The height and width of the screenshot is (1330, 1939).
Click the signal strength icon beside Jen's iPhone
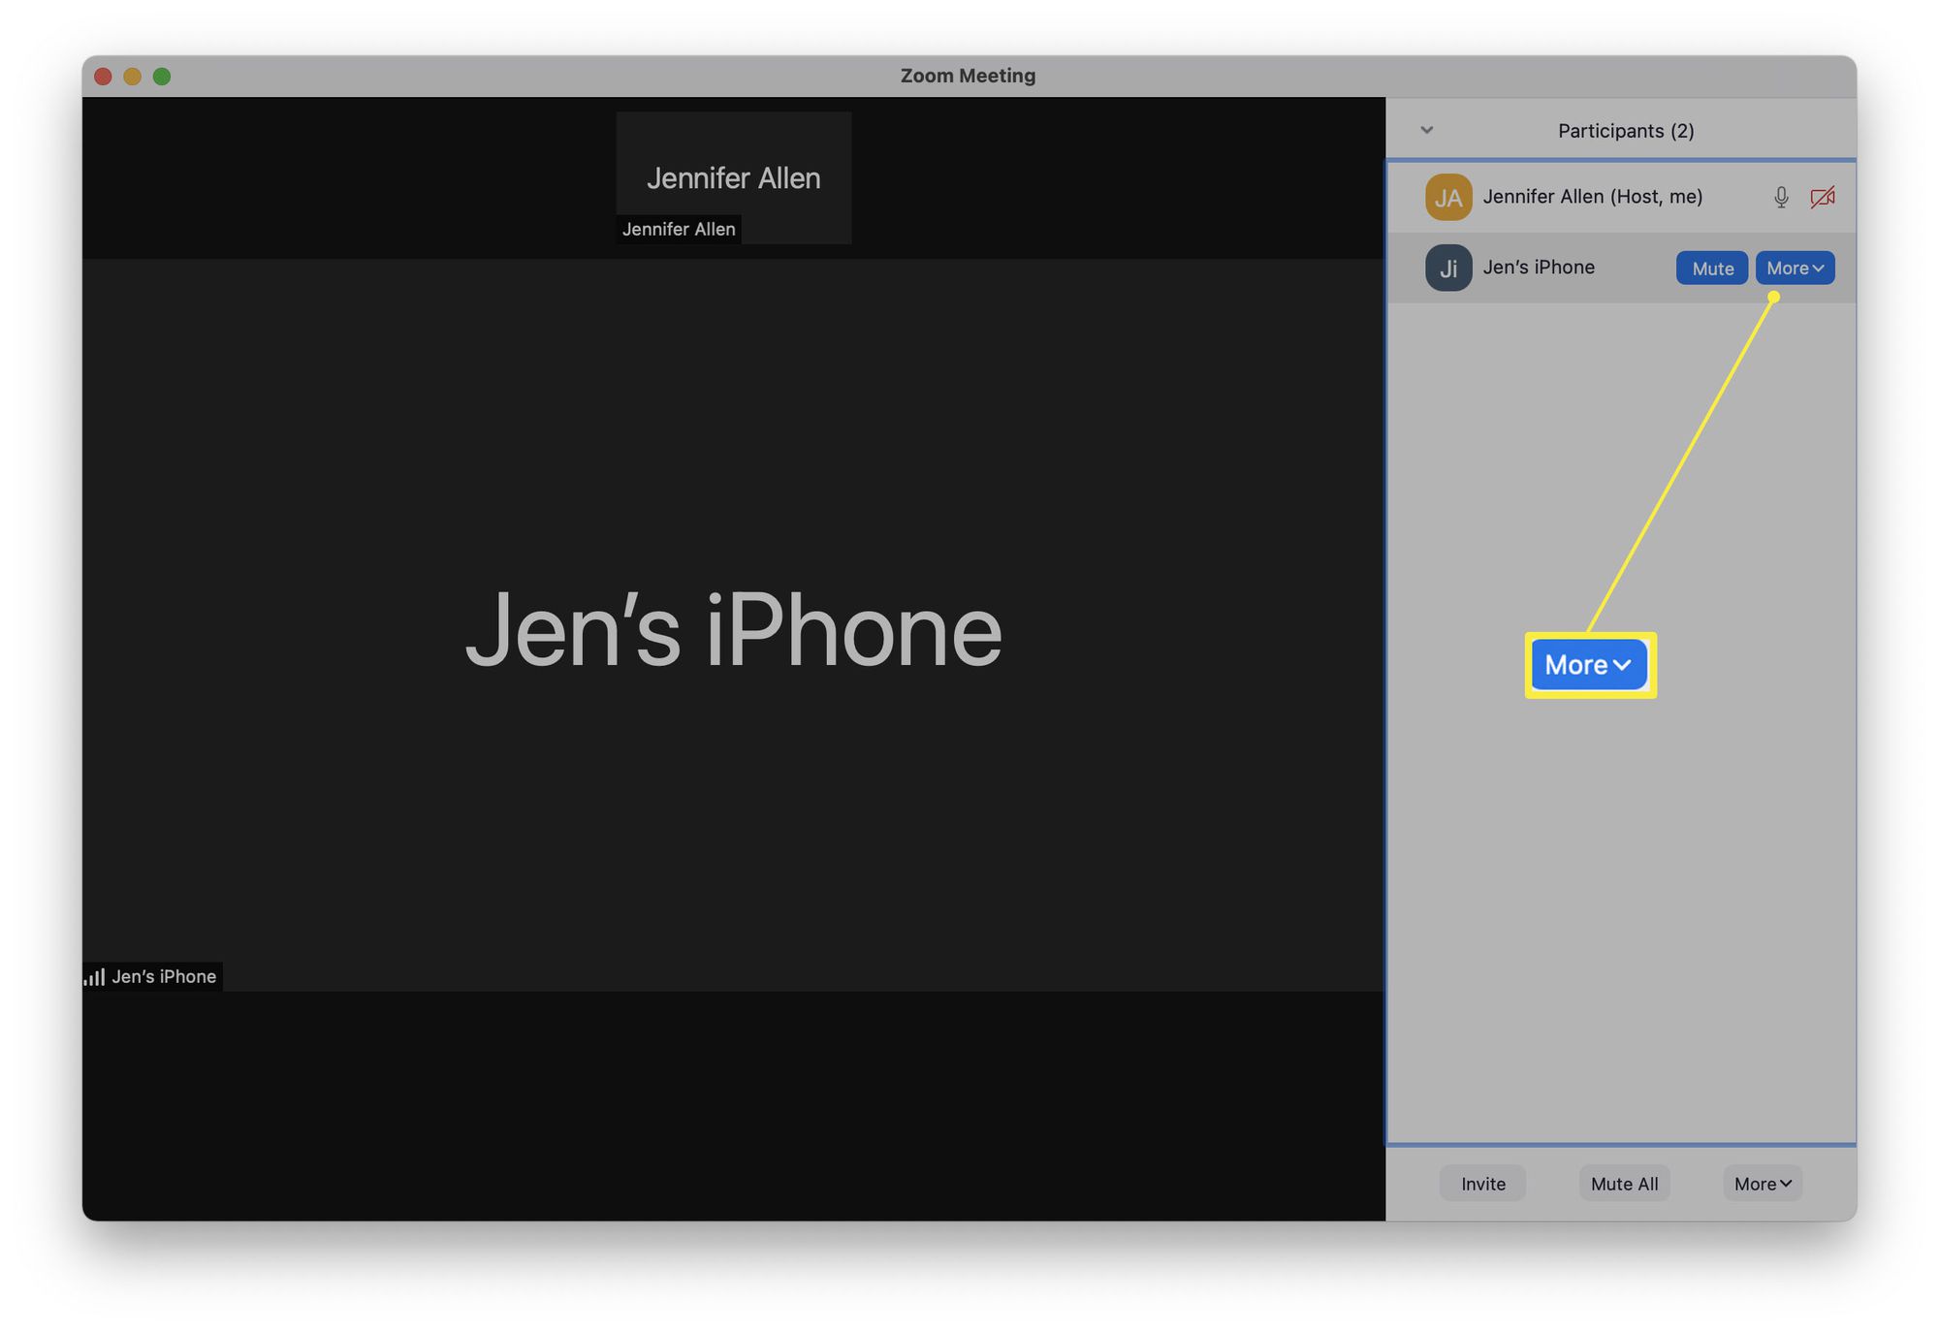pyautogui.click(x=94, y=977)
